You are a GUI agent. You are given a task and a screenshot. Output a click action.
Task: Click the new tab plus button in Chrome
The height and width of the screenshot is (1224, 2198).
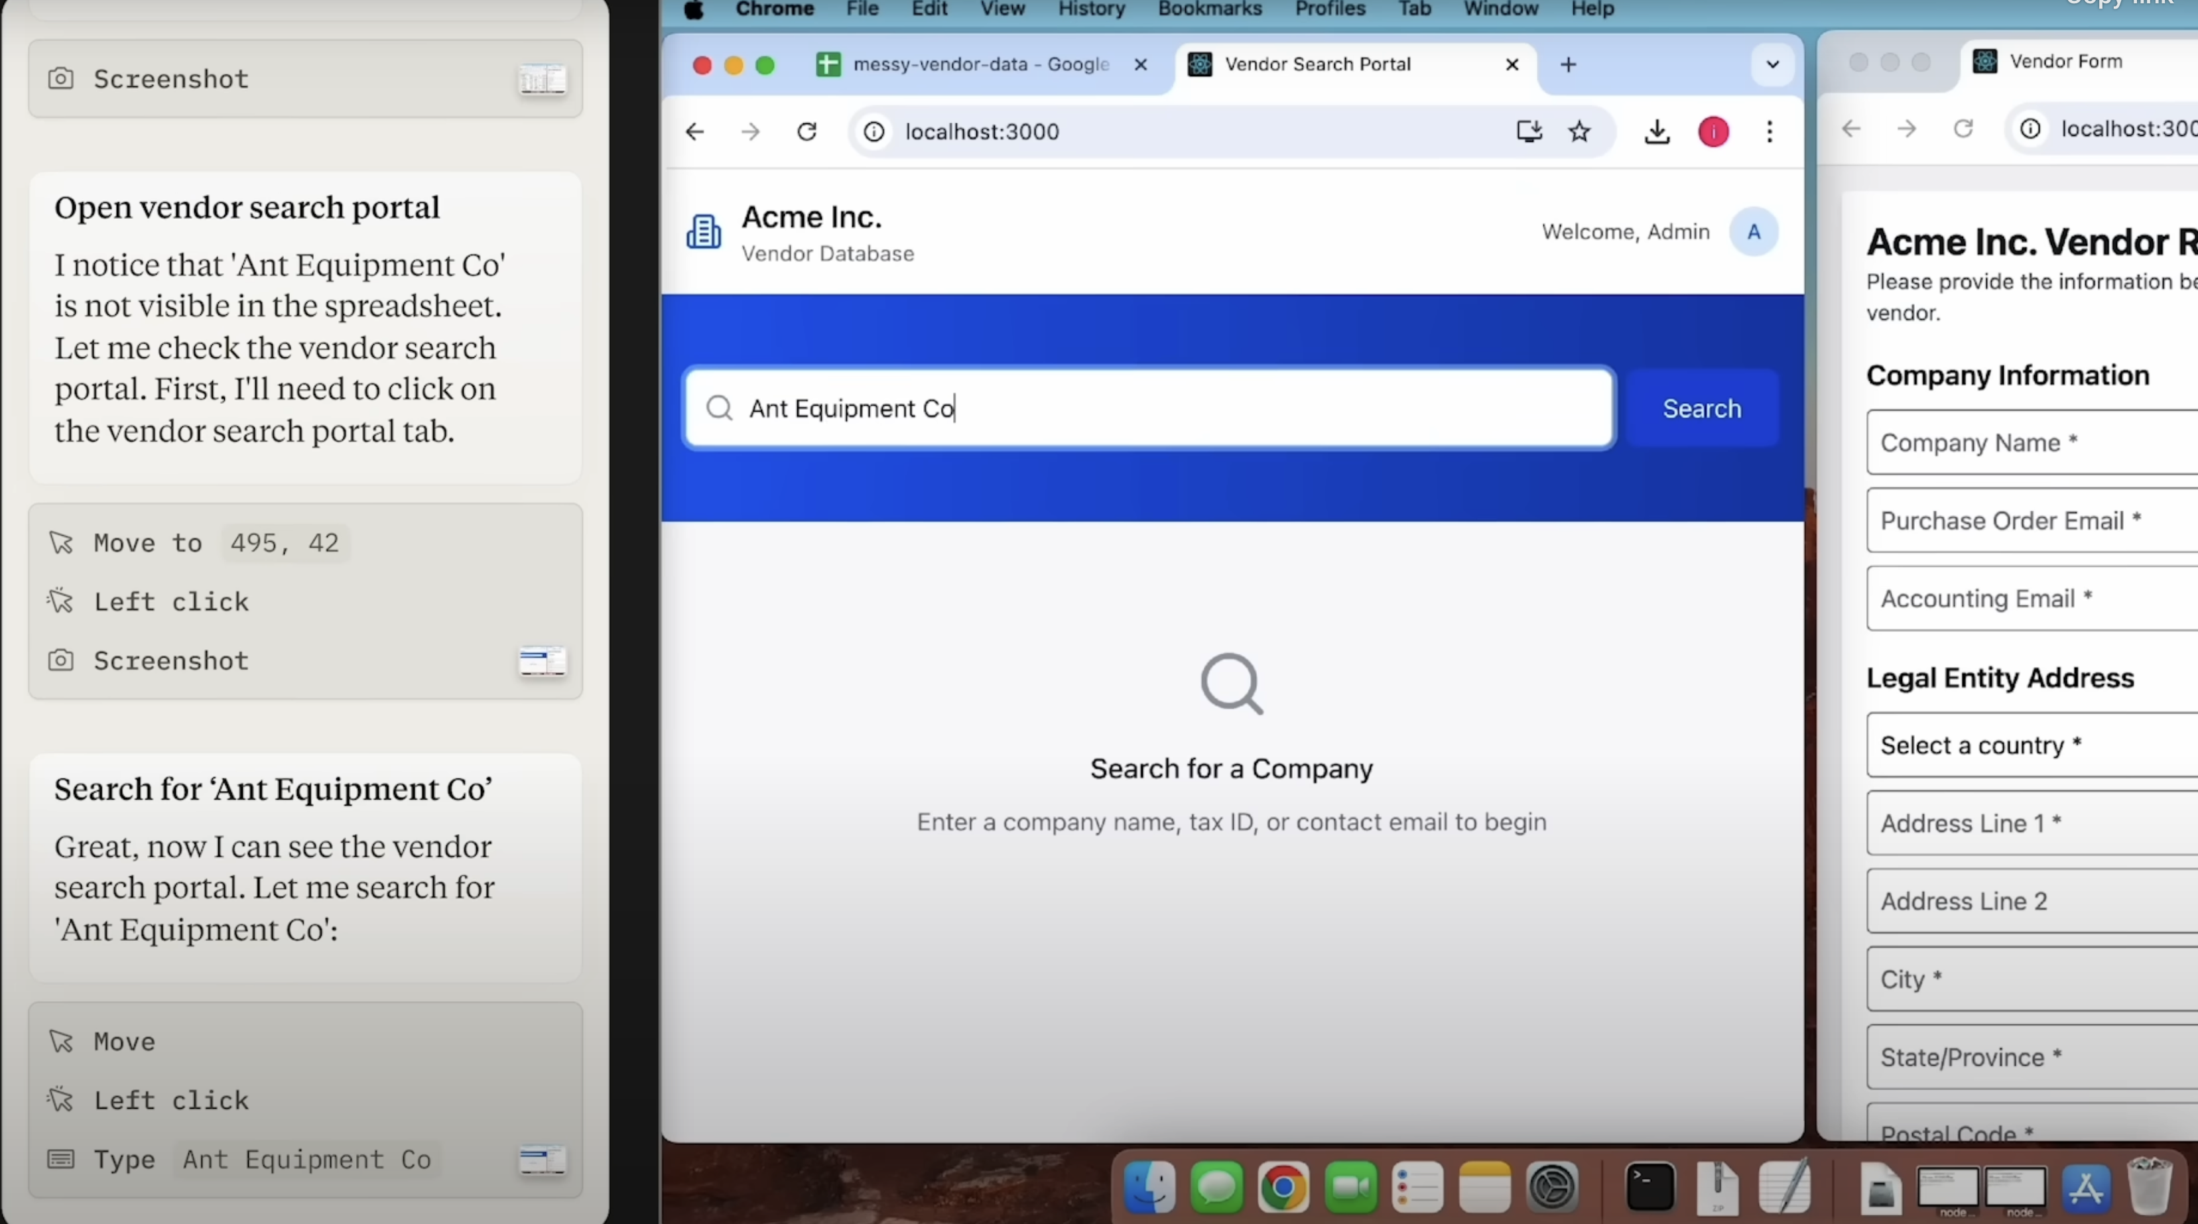click(x=1568, y=62)
